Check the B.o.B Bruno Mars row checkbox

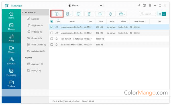point(52,45)
